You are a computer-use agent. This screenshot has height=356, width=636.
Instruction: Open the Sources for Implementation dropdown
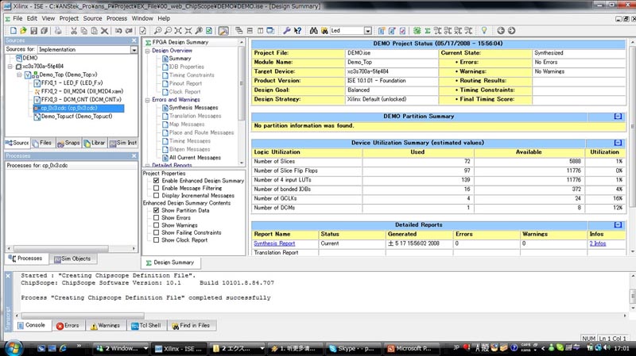[x=134, y=49]
